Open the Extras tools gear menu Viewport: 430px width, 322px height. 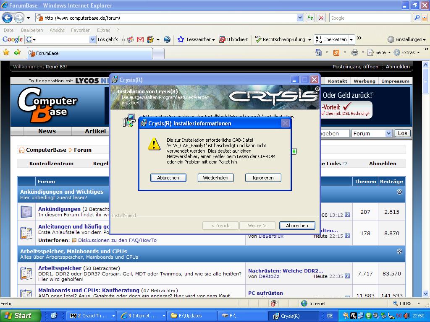pyautogui.click(x=406, y=52)
